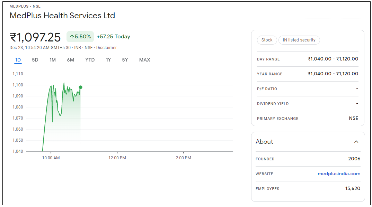Click the 2:00 PM axis label
Screen dimensions: 372x207
pos(183,158)
